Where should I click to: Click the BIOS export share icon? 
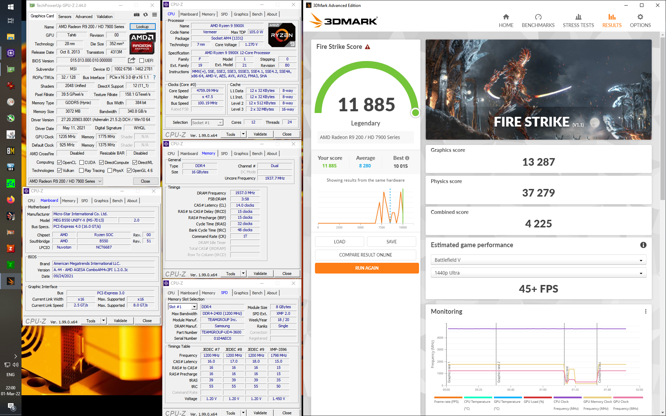(131, 60)
